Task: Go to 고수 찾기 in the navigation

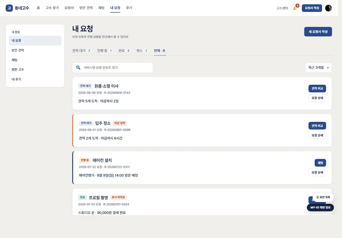Action: (x=52, y=8)
